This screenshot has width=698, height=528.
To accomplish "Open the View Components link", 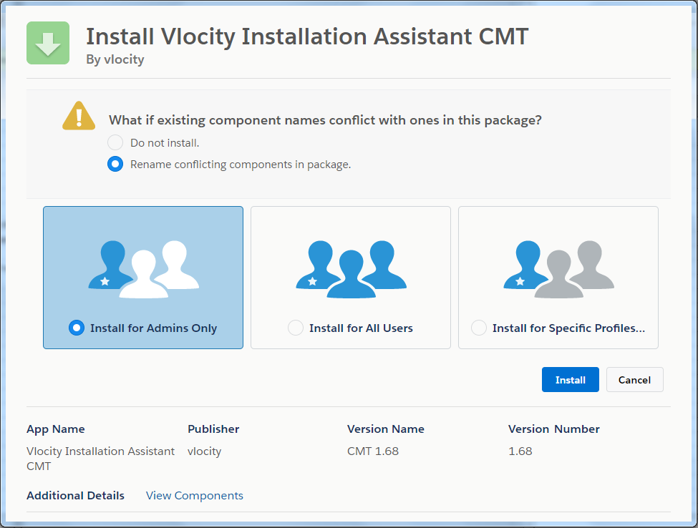I will click(x=195, y=496).
